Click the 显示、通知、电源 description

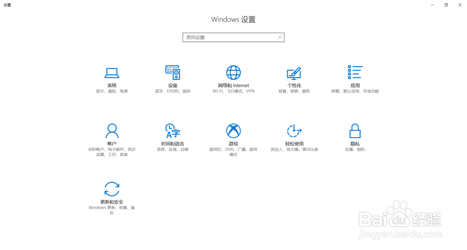(x=112, y=91)
